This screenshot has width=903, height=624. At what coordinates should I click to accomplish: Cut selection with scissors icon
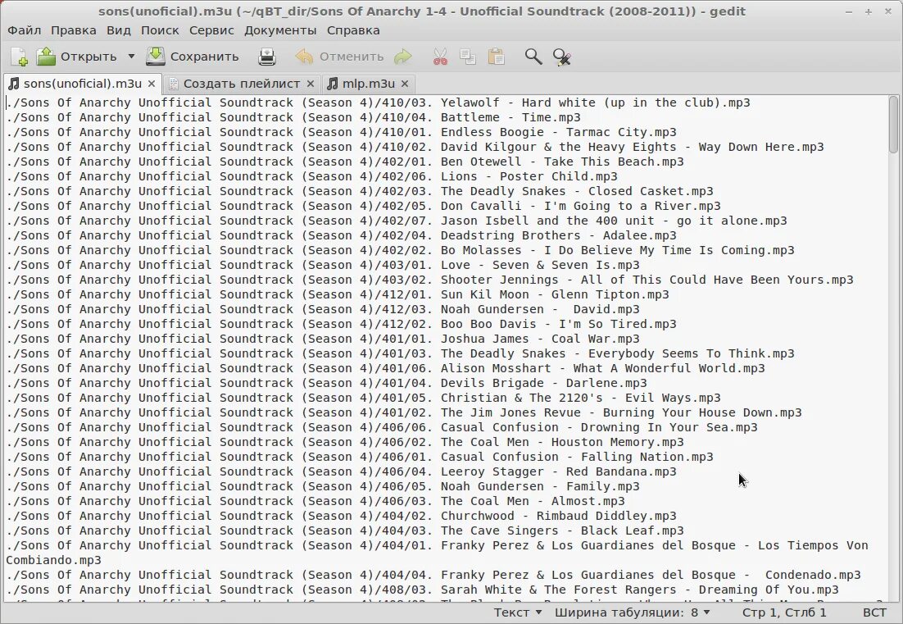pyautogui.click(x=440, y=57)
